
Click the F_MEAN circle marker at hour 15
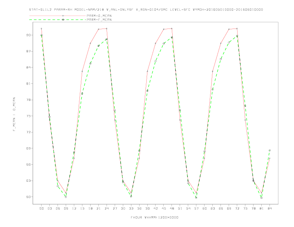coord(82,93)
